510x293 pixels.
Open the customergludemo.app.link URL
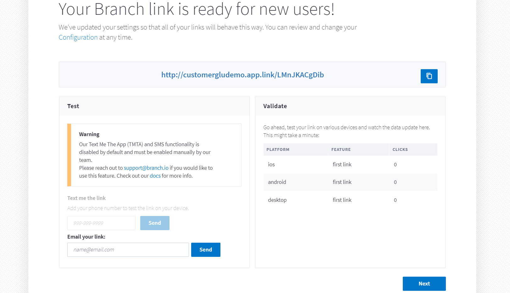click(242, 75)
